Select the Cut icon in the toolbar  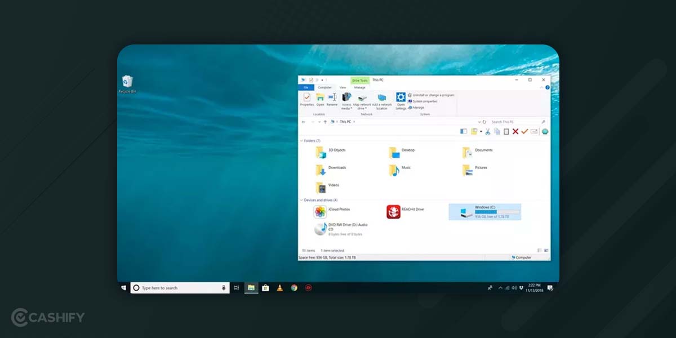click(x=488, y=131)
